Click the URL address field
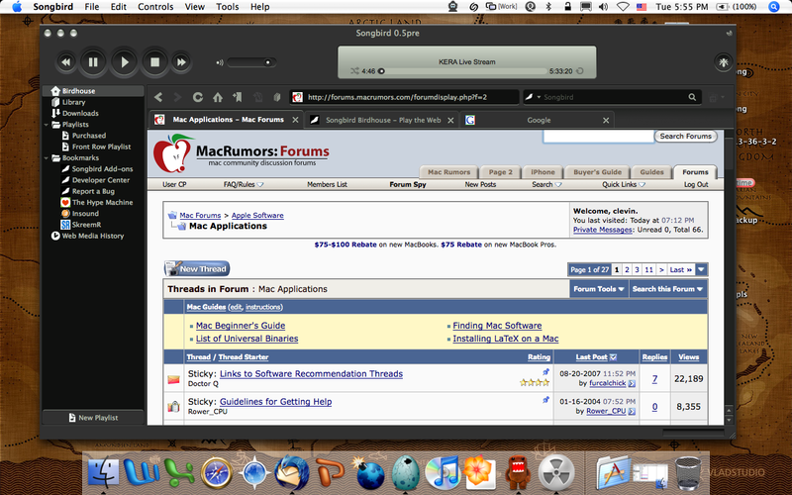The height and width of the screenshot is (495, 792). 404,97
